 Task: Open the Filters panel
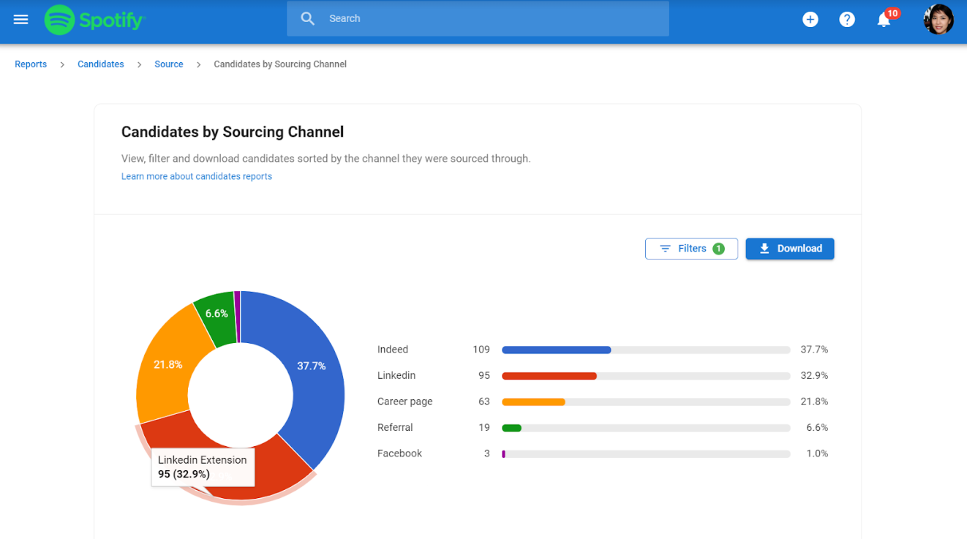click(x=691, y=249)
